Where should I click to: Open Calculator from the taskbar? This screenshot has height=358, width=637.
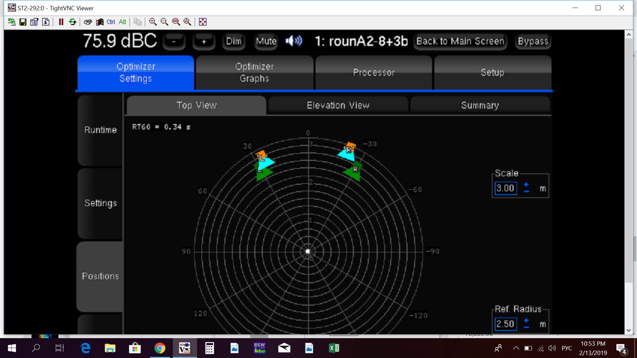pos(209,348)
